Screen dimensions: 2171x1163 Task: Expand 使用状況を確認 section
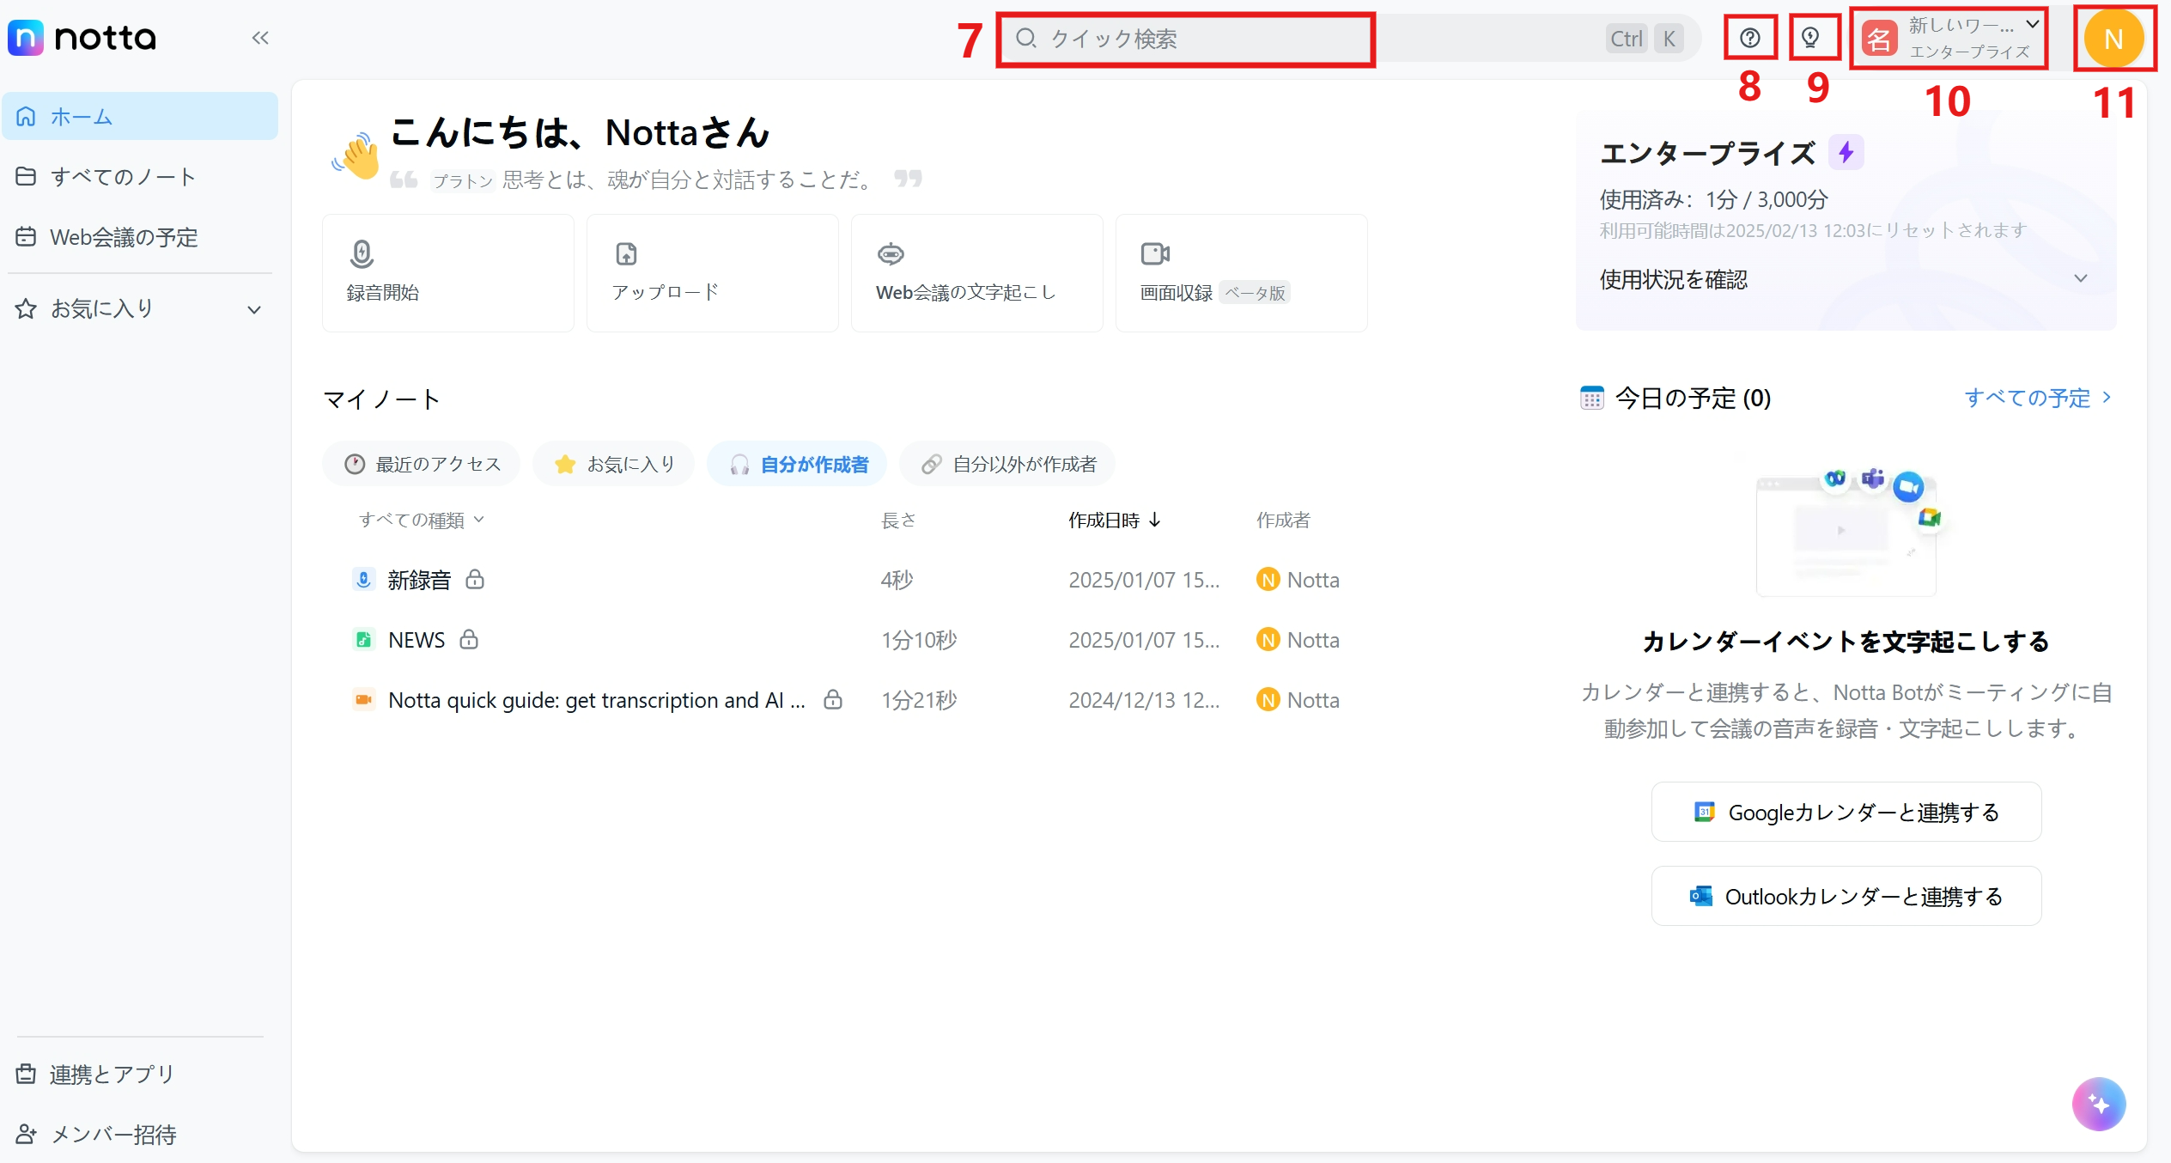pyautogui.click(x=1846, y=279)
